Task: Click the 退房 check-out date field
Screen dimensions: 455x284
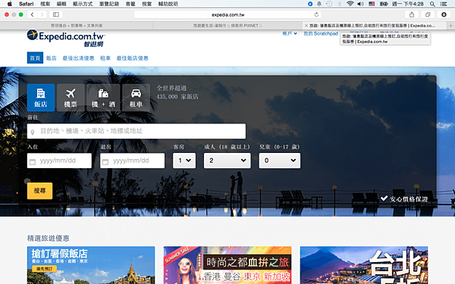Action: pyautogui.click(x=132, y=161)
